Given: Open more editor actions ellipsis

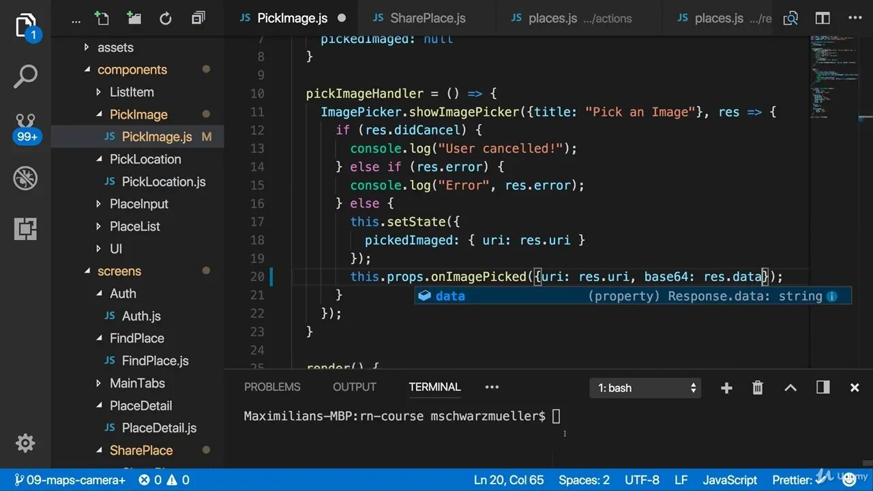Looking at the screenshot, I should click(855, 18).
